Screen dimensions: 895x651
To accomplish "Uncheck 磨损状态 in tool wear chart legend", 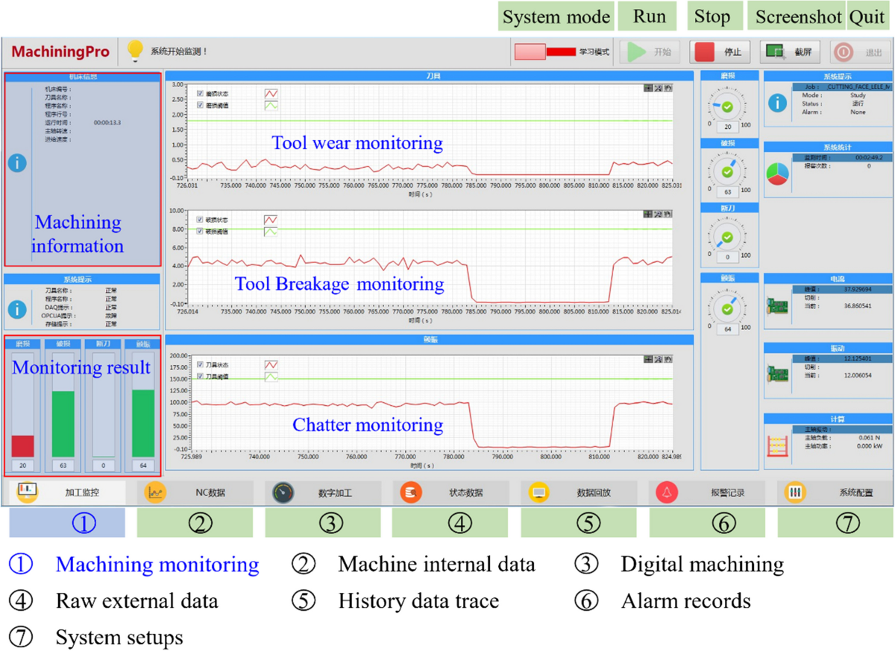I will pyautogui.click(x=200, y=94).
